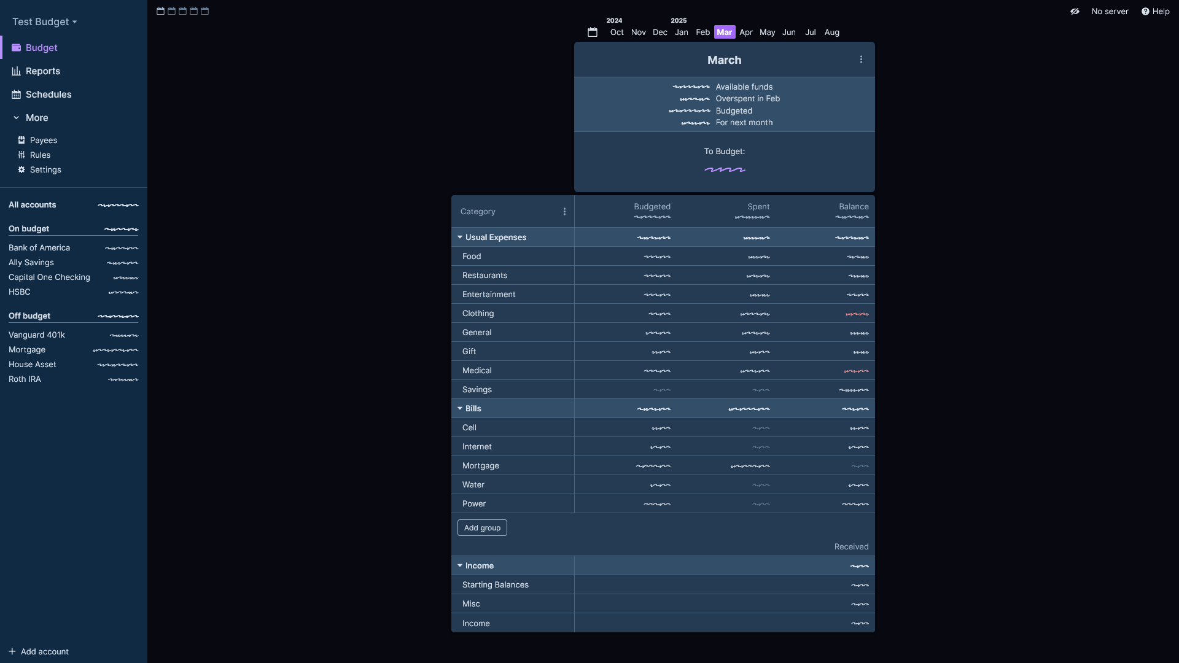Image resolution: width=1179 pixels, height=663 pixels.
Task: Open the House Asset account
Action: [74, 365]
